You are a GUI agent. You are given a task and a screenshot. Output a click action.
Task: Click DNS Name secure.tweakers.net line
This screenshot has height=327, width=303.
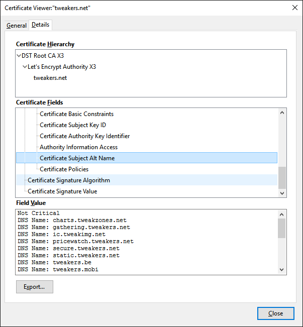(x=68, y=248)
